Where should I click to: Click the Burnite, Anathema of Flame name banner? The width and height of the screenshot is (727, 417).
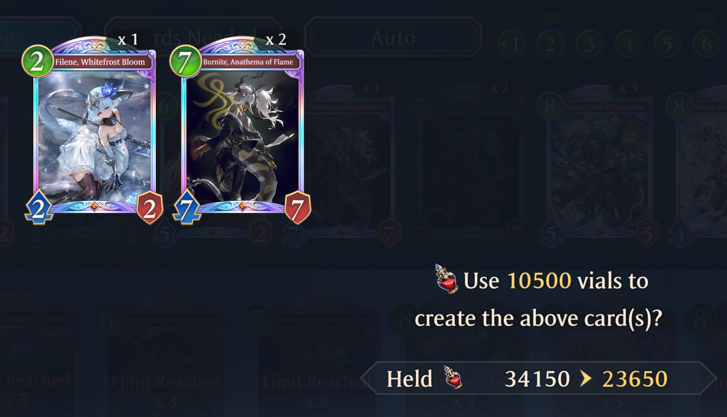248,62
